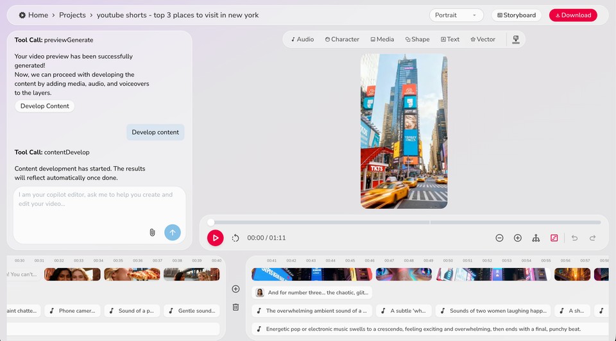Screen dimensions: 616x341
Task: Add a new layer with plus icon
Action: pos(235,289)
